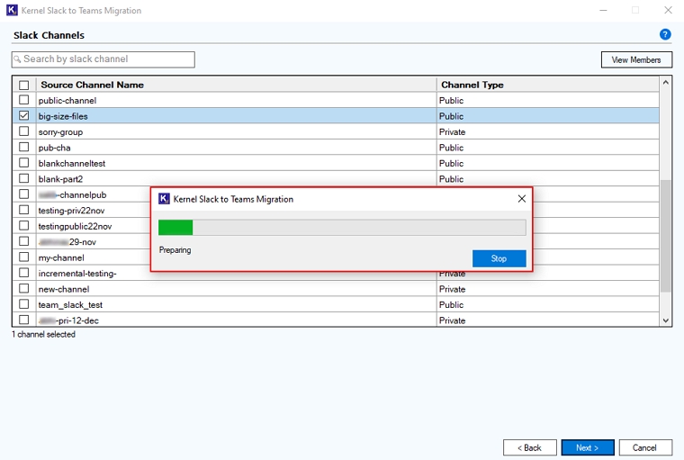The width and height of the screenshot is (684, 460).
Task: Click the channel list scrollbar thumb
Action: [x=665, y=236]
